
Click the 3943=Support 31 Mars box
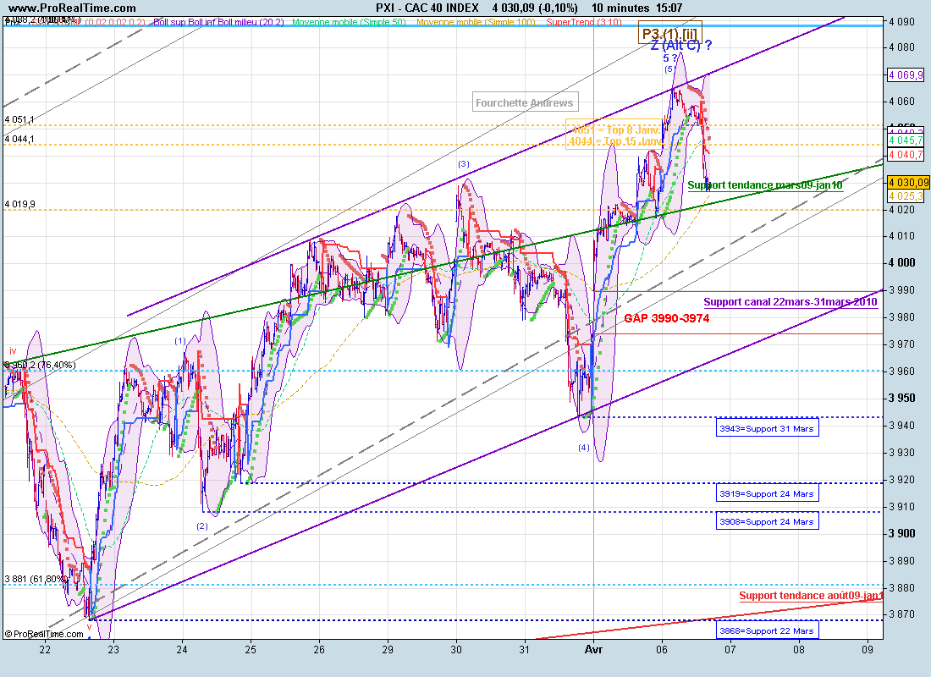(x=767, y=428)
